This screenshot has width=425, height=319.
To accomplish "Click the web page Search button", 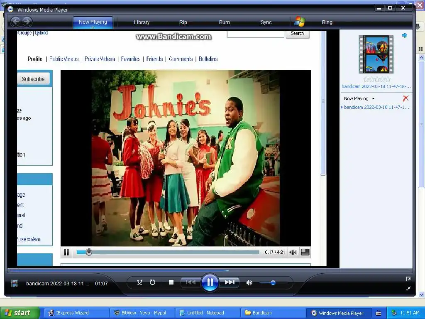I will tap(298, 34).
